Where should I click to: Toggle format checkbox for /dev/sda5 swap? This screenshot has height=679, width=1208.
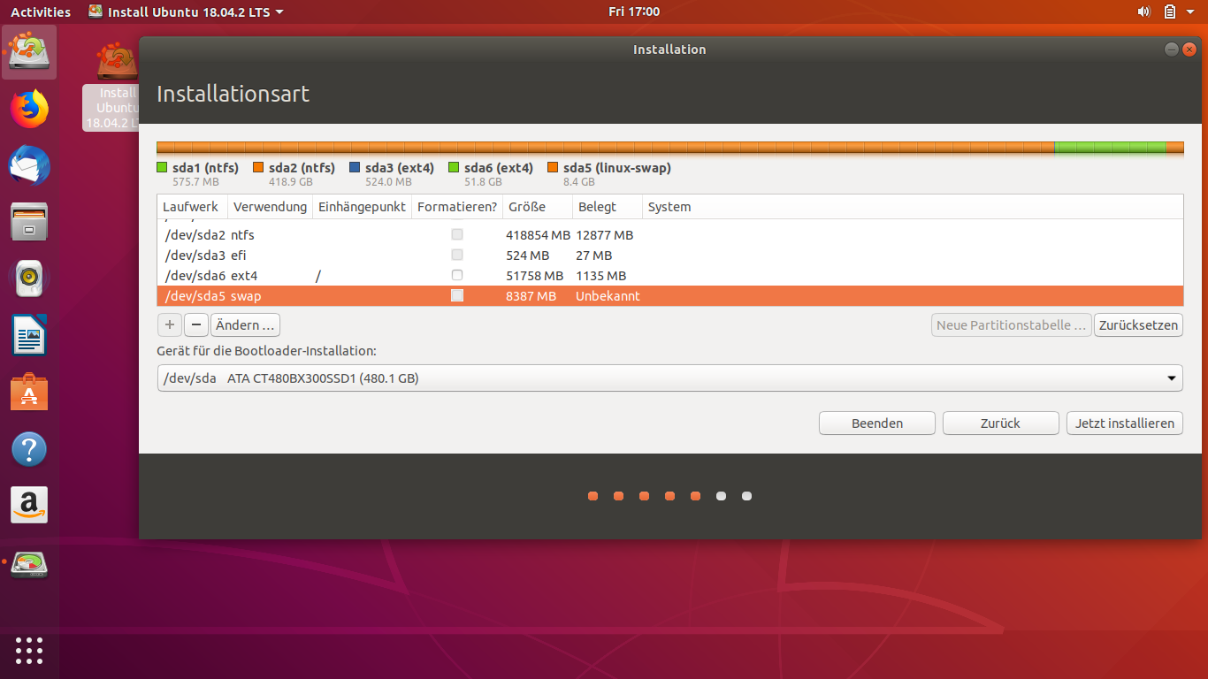(x=457, y=295)
